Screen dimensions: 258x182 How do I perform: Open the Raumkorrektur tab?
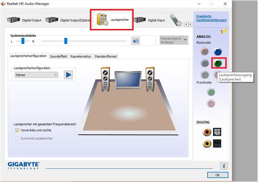coord(81,56)
